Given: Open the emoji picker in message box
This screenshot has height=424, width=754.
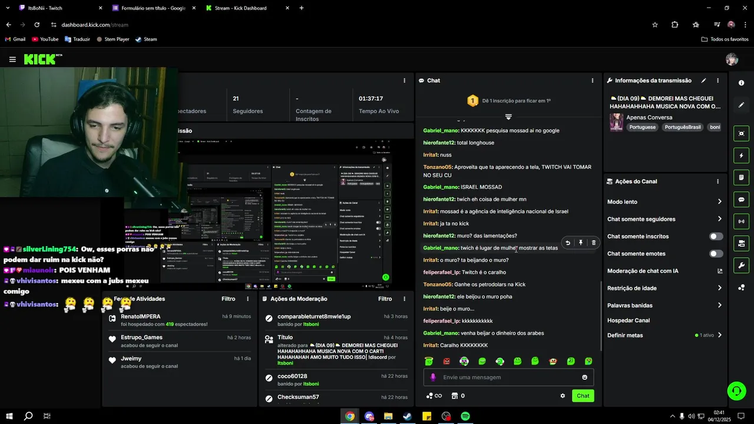Looking at the screenshot, I should (x=585, y=377).
